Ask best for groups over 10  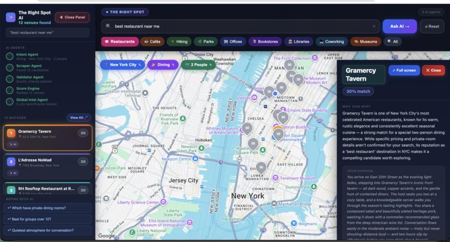tap(47, 219)
